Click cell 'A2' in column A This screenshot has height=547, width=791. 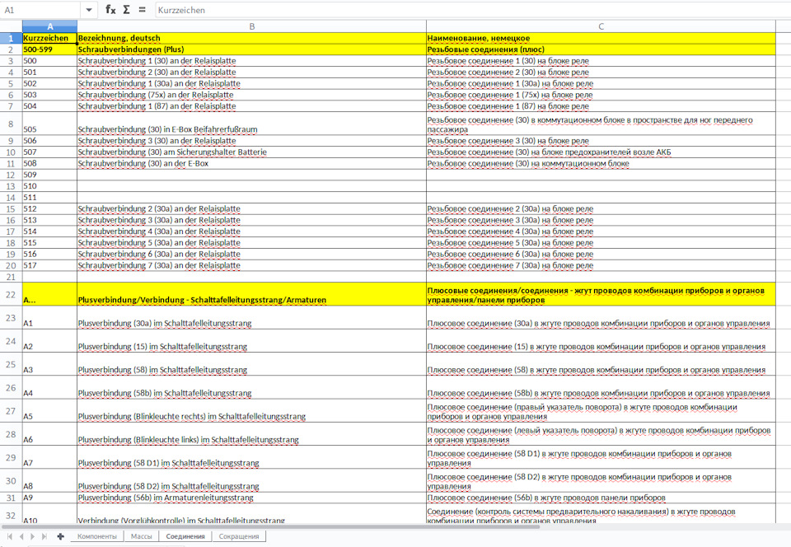click(49, 341)
